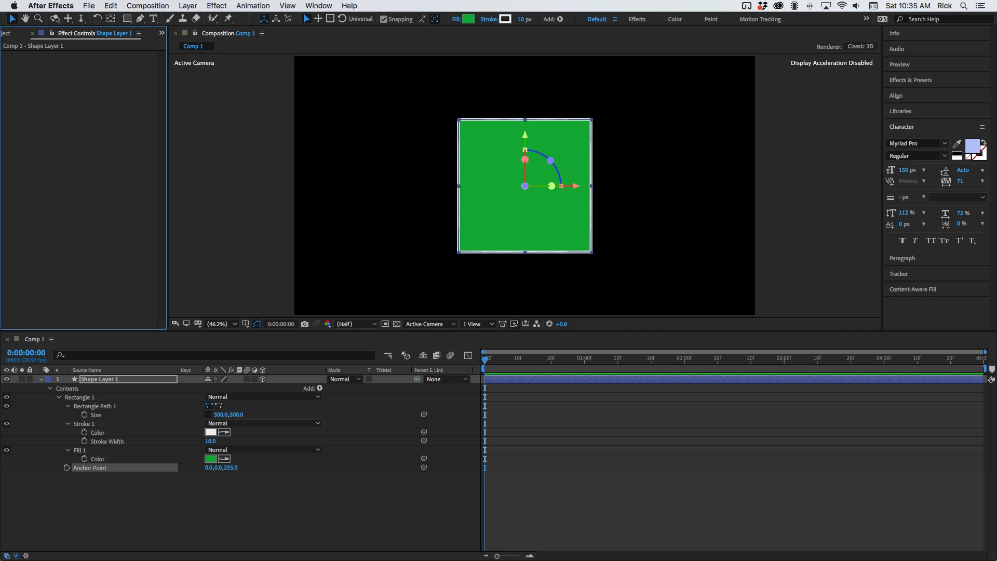Open the Active Camera view dropdown

[430, 324]
